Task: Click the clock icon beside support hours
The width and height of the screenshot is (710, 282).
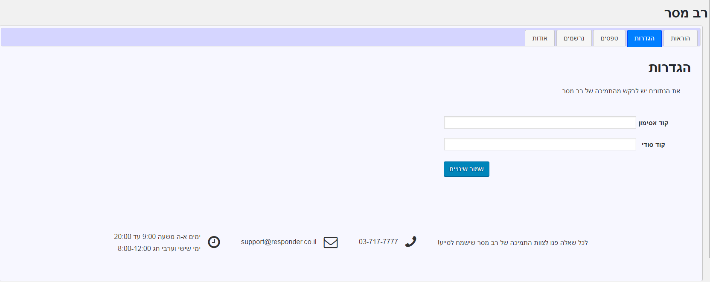Action: 214,242
